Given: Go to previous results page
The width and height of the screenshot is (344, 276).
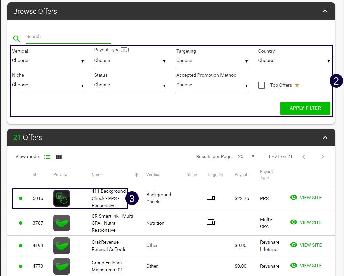Looking at the screenshot, I should [x=304, y=157].
